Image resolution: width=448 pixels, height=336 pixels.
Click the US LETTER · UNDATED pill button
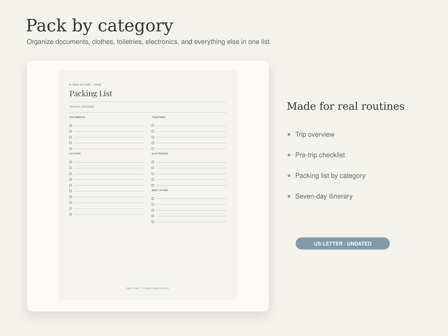(x=343, y=244)
